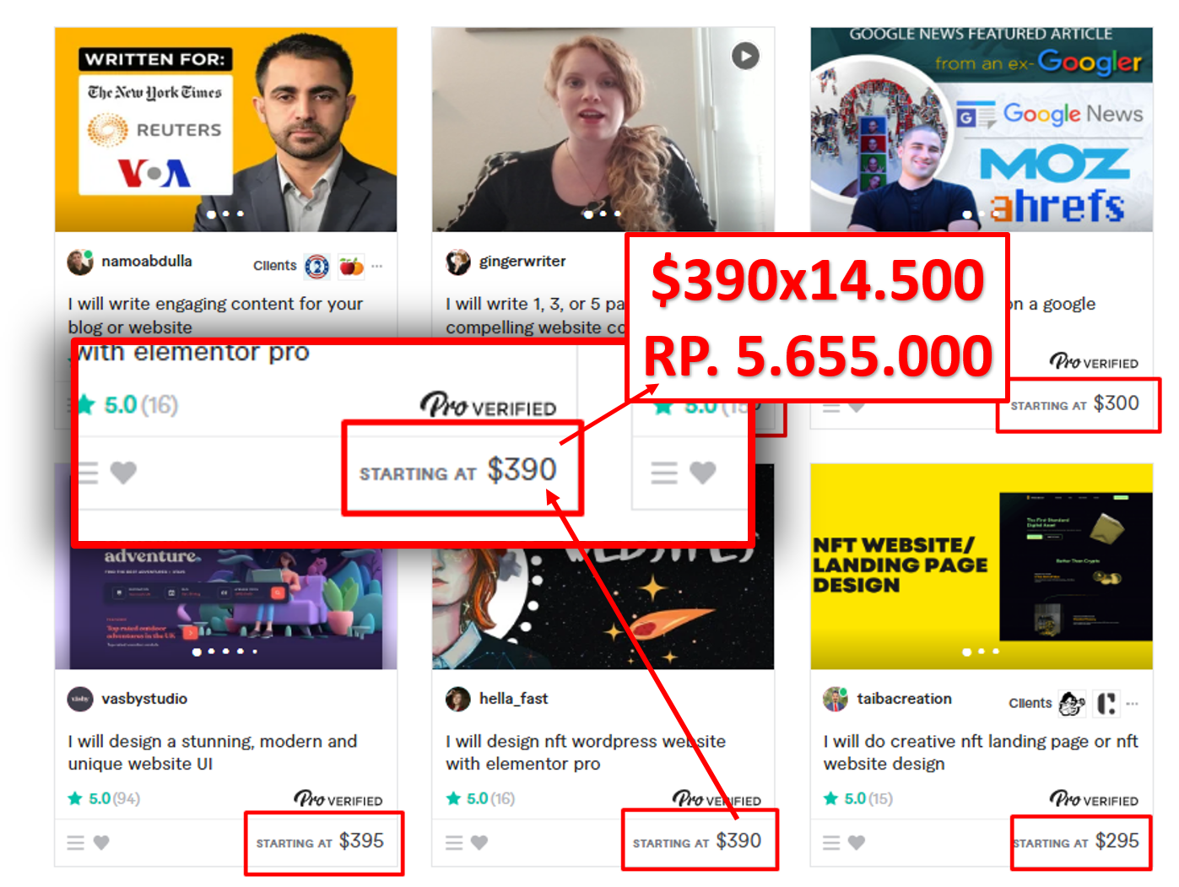This screenshot has height=887, width=1179.
Task: Click the NFT Website Landing Page thumbnail
Action: pos(982,566)
